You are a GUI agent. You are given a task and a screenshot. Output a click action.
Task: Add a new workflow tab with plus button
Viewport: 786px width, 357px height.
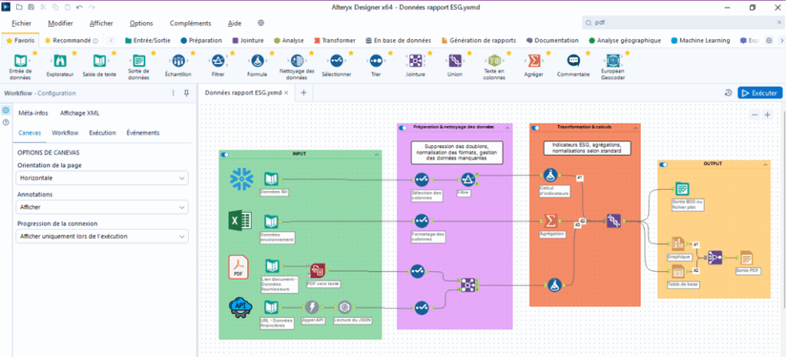click(x=303, y=93)
